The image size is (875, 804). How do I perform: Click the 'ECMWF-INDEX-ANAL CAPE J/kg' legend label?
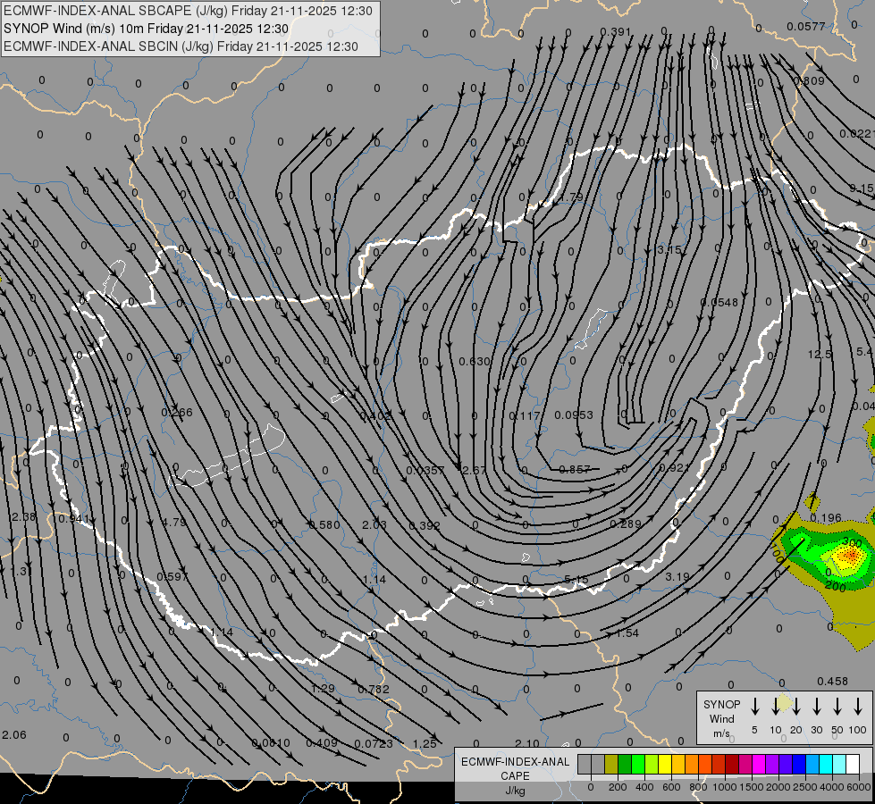515,775
